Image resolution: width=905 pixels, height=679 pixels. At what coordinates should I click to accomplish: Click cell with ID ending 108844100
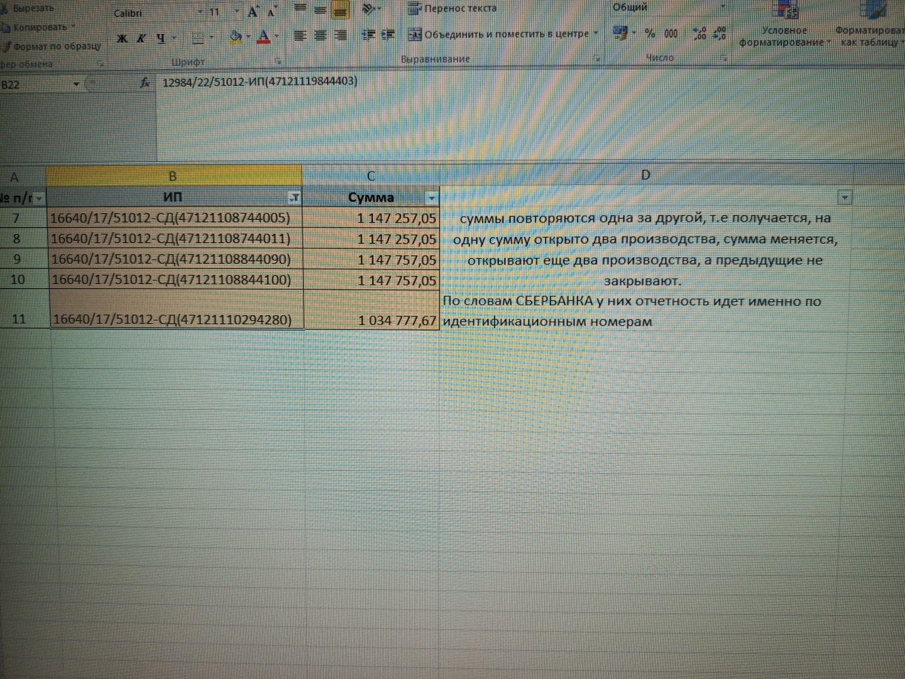click(175, 280)
